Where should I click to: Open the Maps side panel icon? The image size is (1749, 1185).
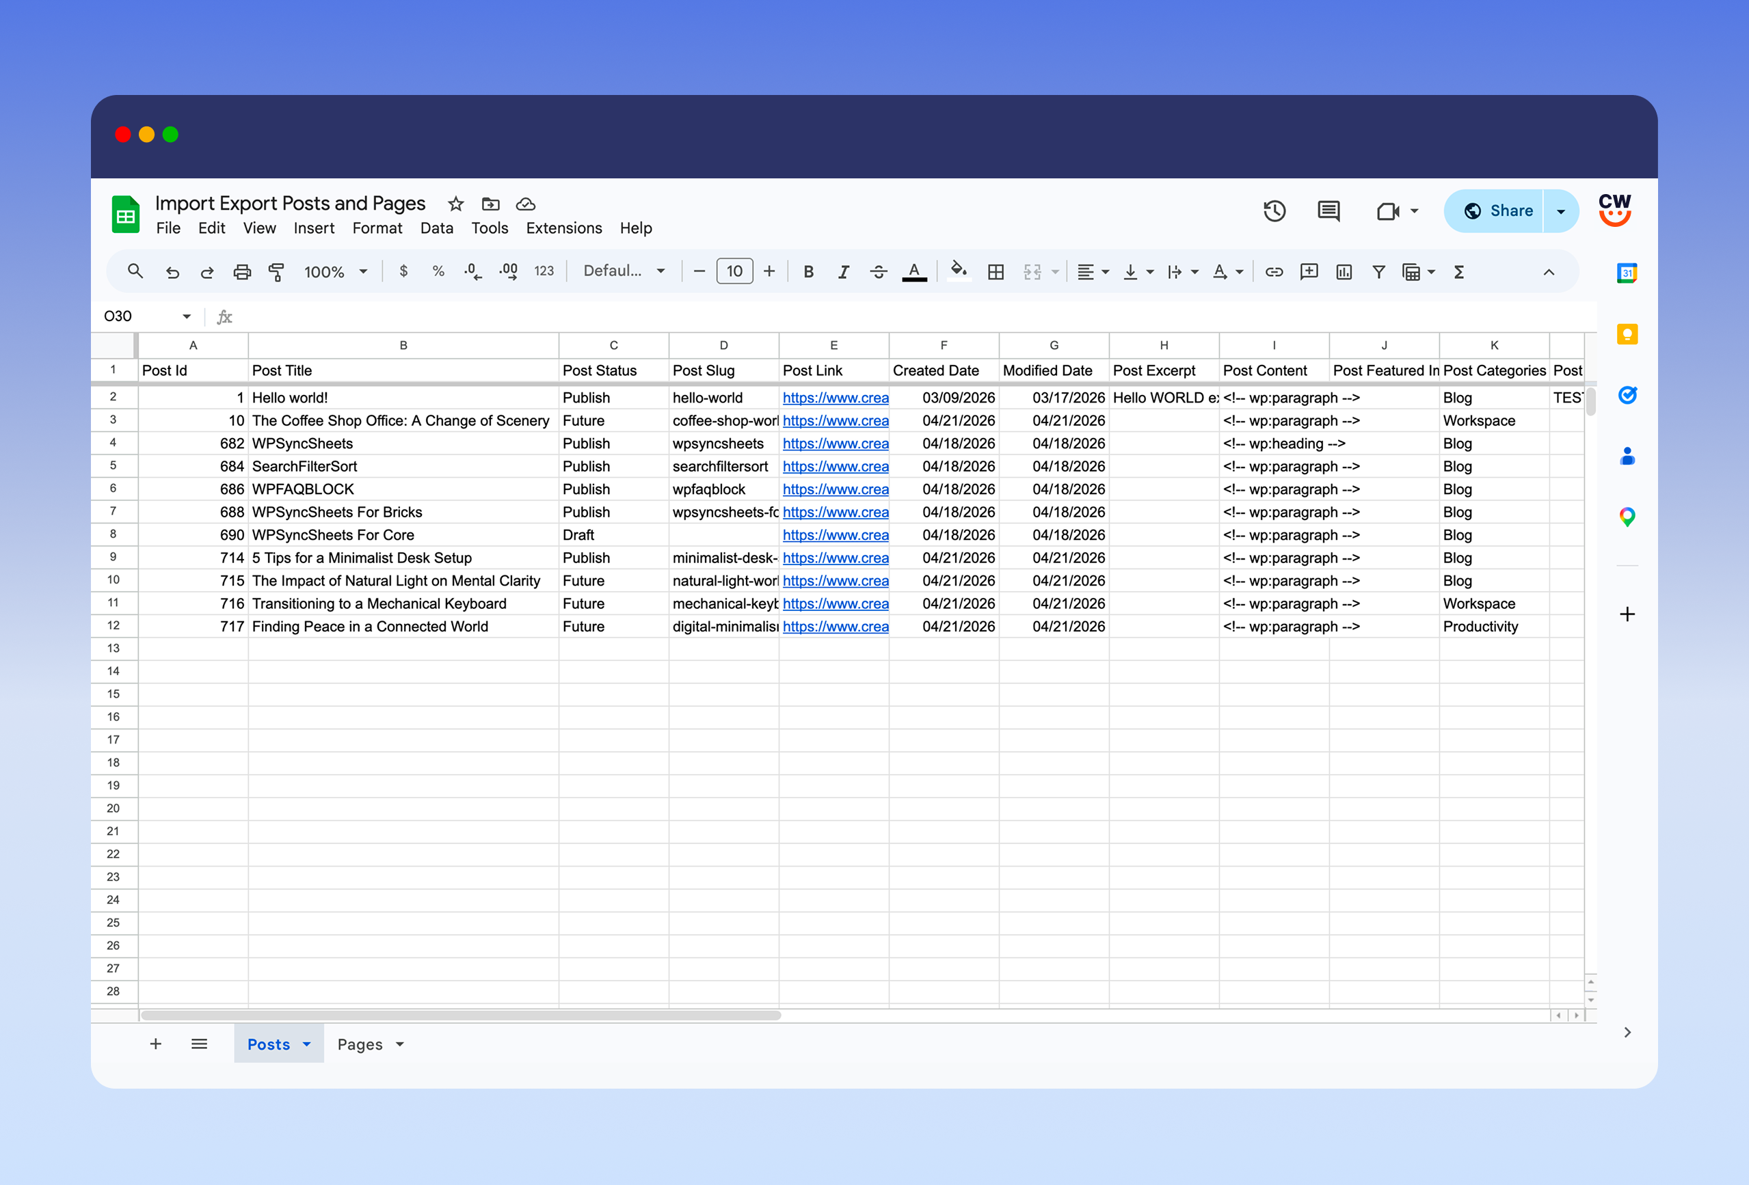(1627, 517)
